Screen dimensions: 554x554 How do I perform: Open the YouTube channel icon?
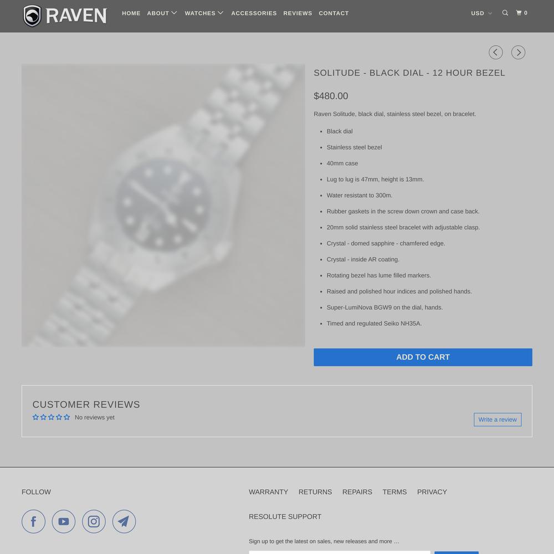(64, 521)
